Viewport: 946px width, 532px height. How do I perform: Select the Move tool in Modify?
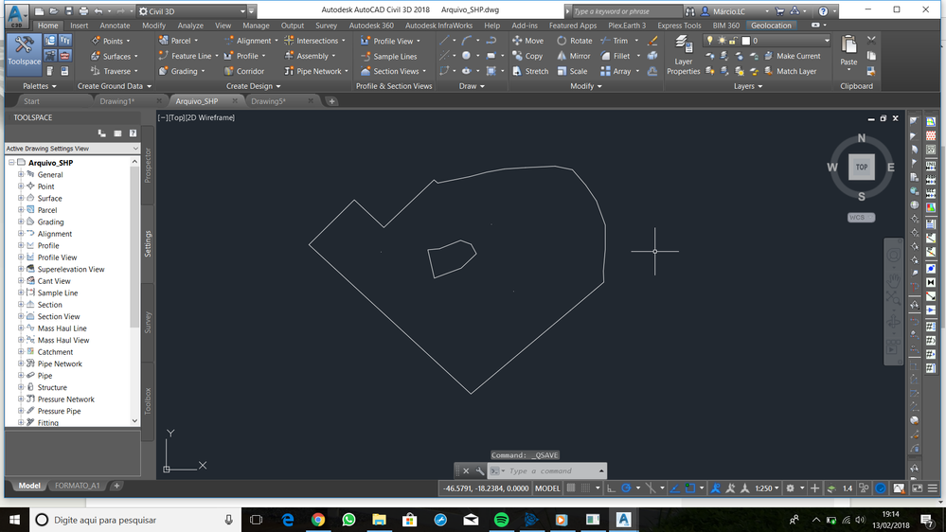[527, 41]
